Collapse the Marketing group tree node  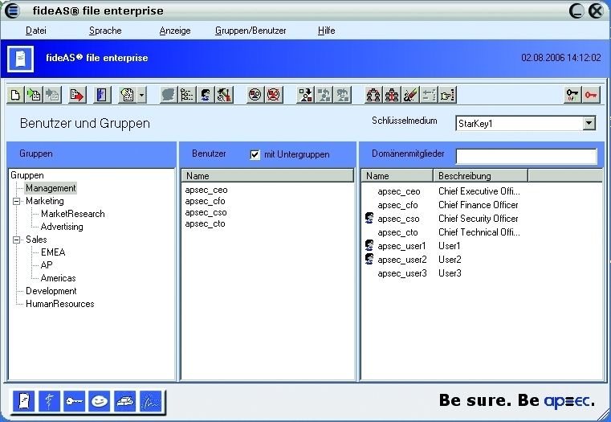pyautogui.click(x=16, y=201)
